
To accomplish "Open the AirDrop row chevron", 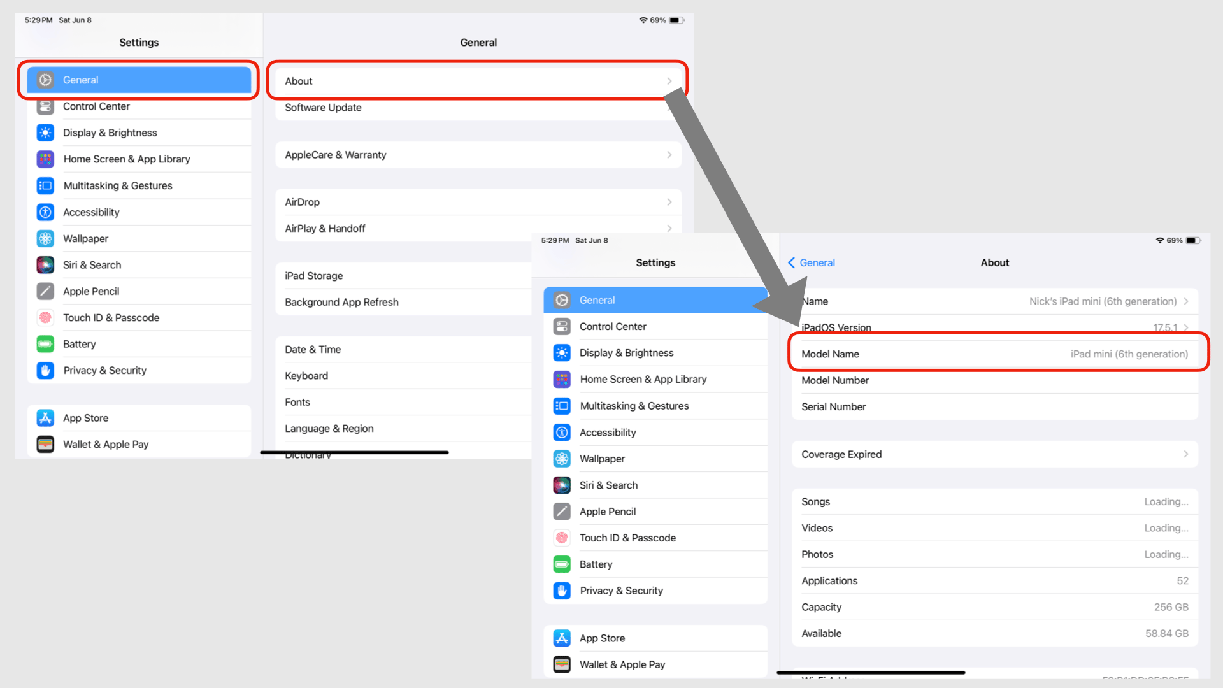I will tap(669, 202).
